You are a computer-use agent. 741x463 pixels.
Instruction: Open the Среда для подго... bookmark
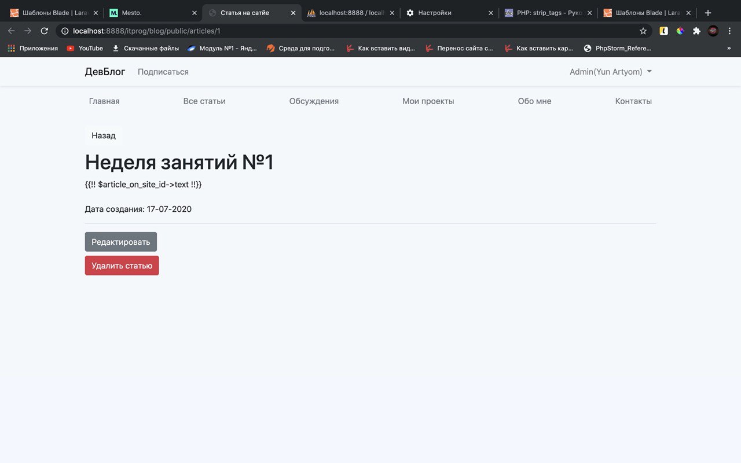301,48
